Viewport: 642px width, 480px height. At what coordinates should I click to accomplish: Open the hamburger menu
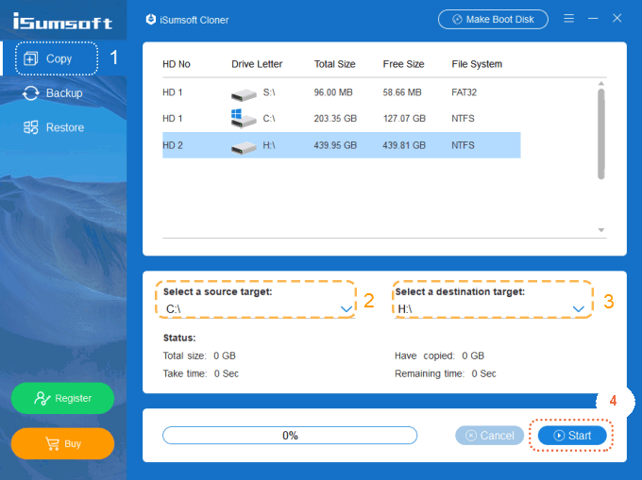pos(568,19)
